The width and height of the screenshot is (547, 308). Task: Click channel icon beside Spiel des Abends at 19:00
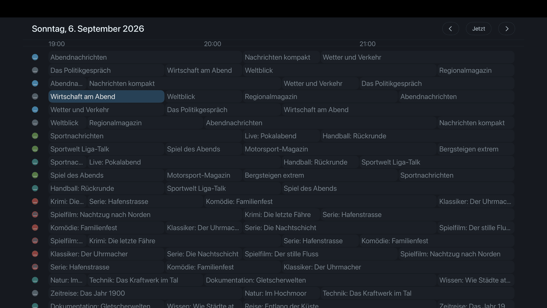point(35,175)
